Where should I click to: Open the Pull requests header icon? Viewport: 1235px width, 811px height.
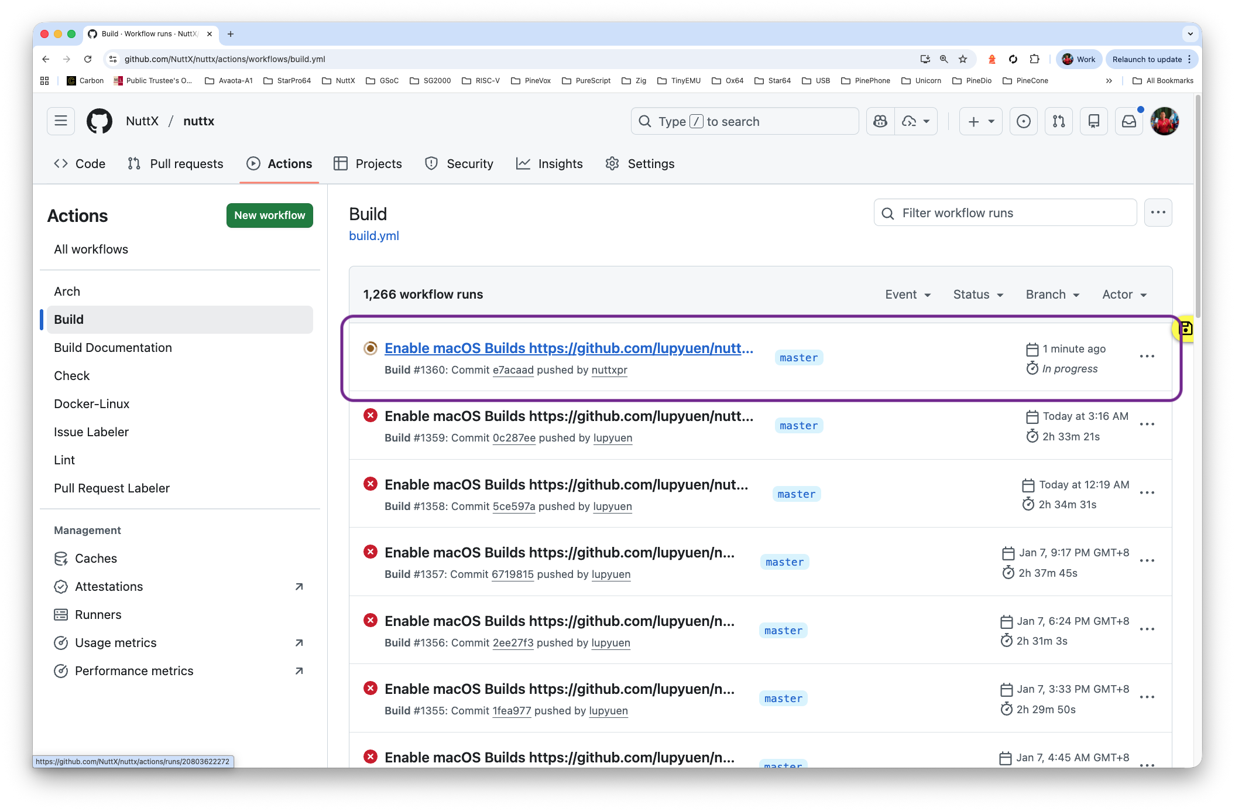pos(1058,121)
